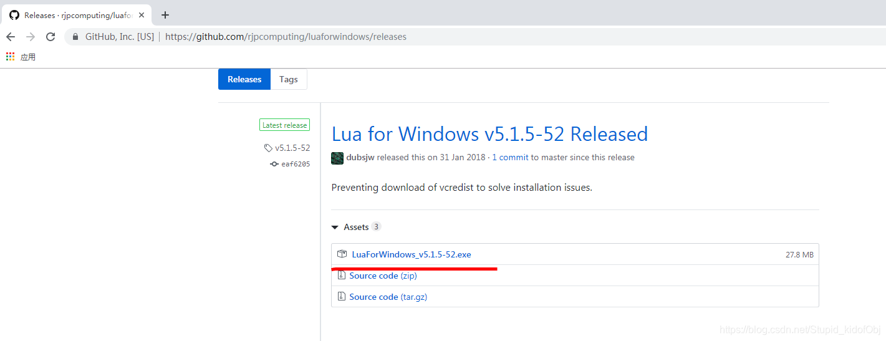Open the v5.1.5-52 tag link
This screenshot has height=341, width=886.
pyautogui.click(x=292, y=148)
